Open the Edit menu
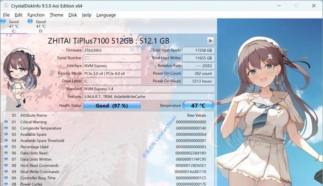323x186 pixels. point(18,15)
